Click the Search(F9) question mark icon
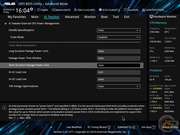180x135 pixels. click(x=125, y=10)
